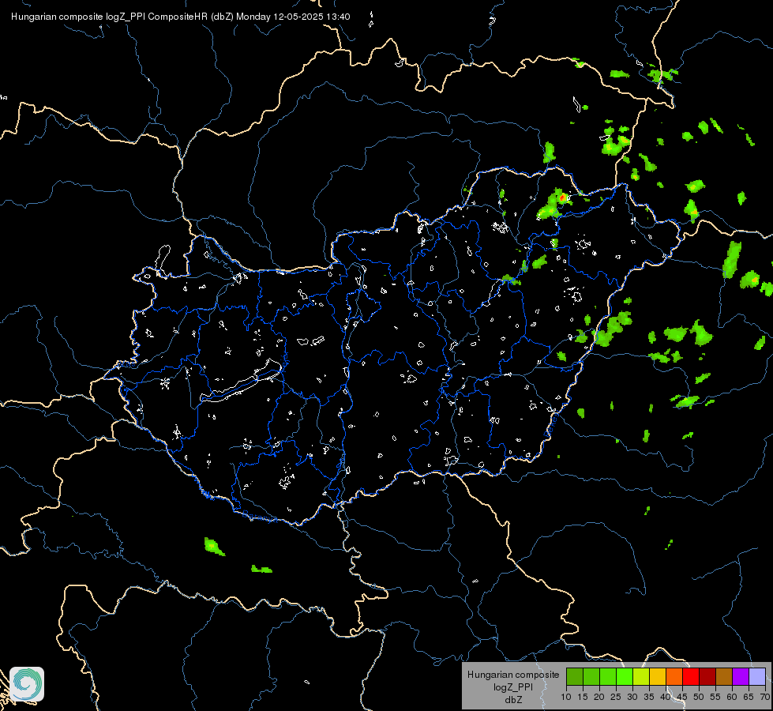This screenshot has height=711, width=773.
Task: Click the 25–30 dBZ bright green swatch
Action: (x=625, y=676)
